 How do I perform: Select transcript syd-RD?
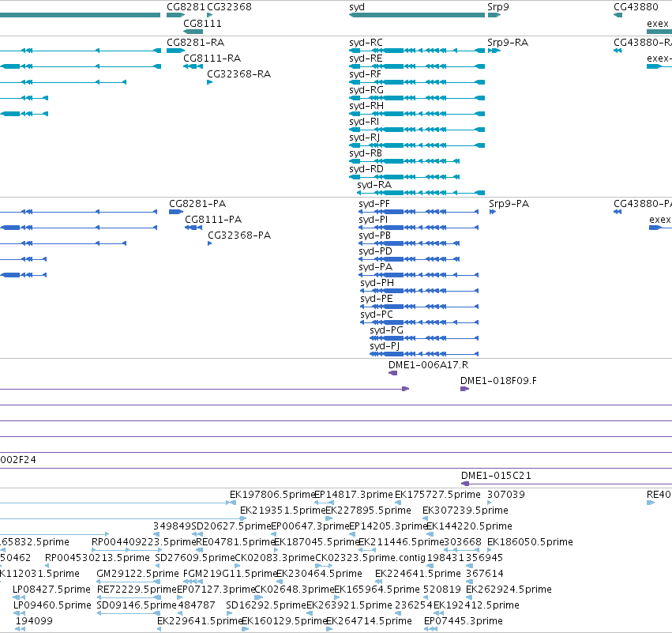[x=404, y=177]
